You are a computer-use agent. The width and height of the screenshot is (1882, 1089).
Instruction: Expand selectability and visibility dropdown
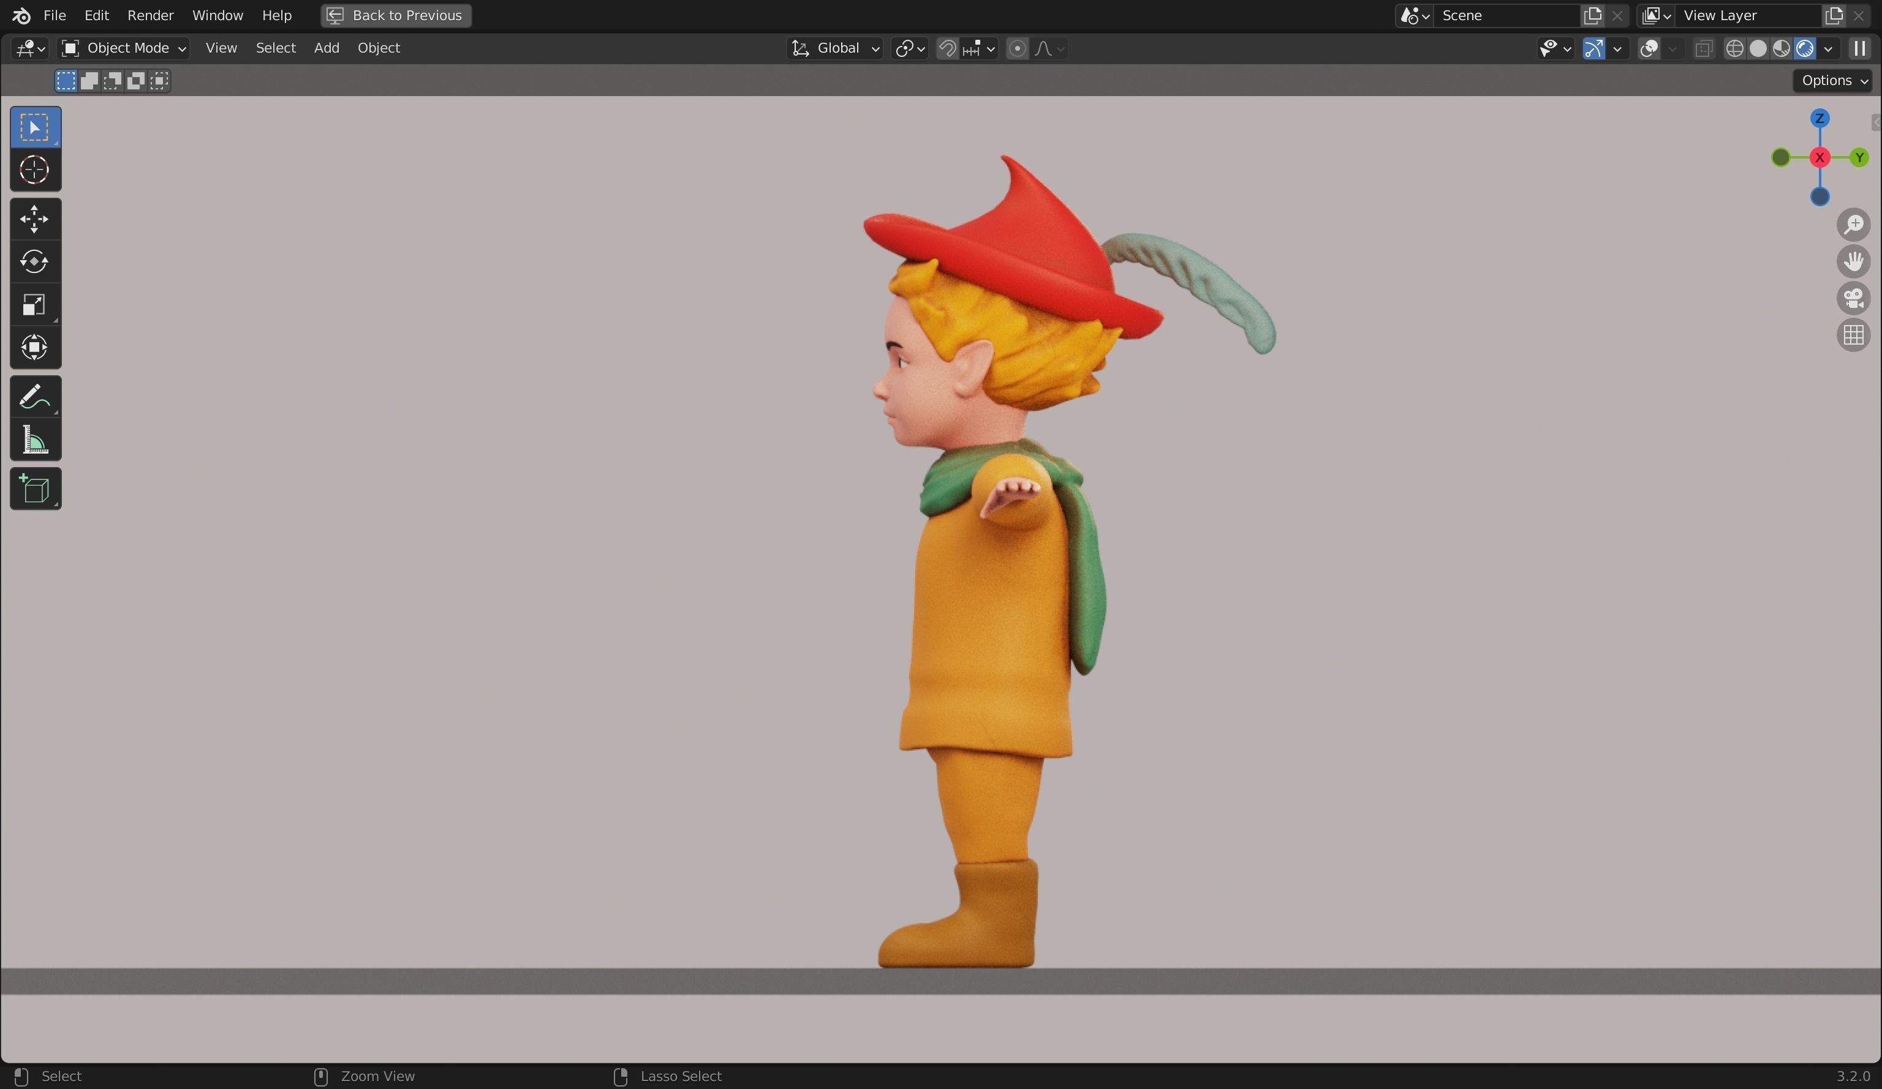1555,48
